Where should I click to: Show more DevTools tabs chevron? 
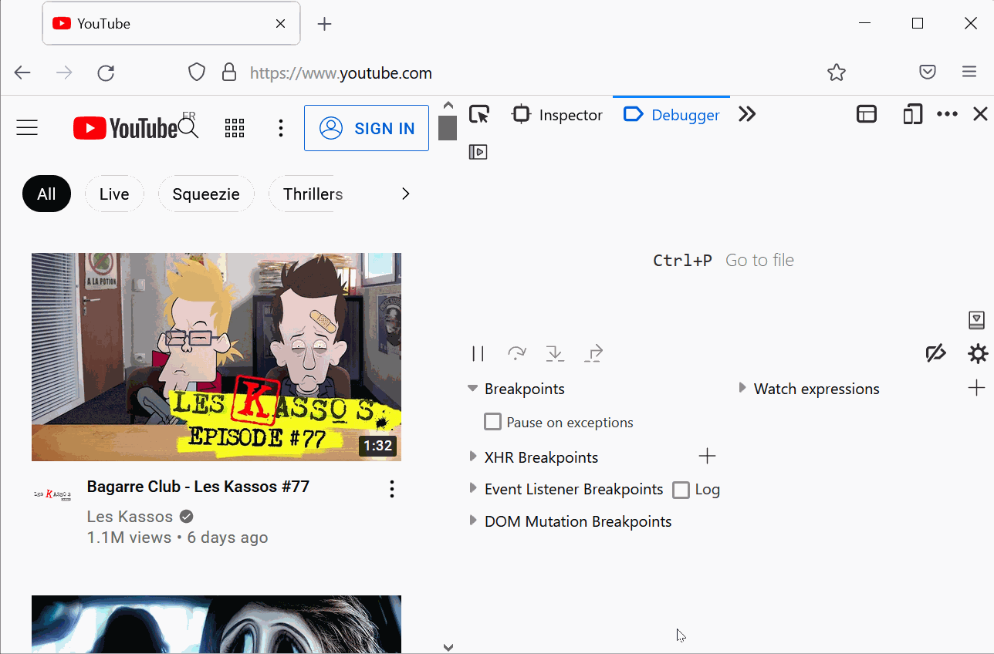(x=747, y=114)
